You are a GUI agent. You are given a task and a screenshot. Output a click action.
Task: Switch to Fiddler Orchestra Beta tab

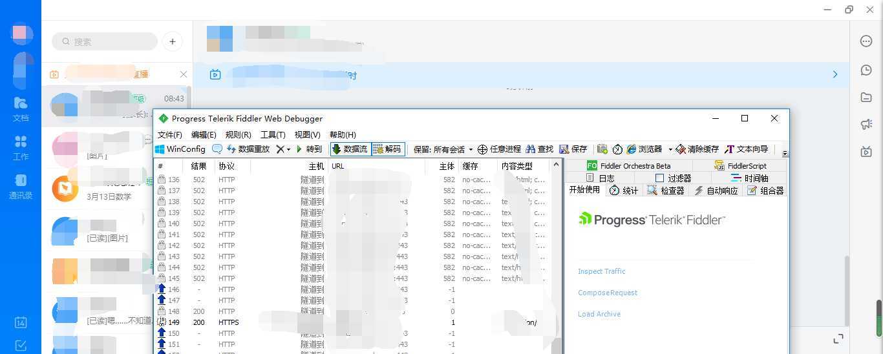pos(628,166)
